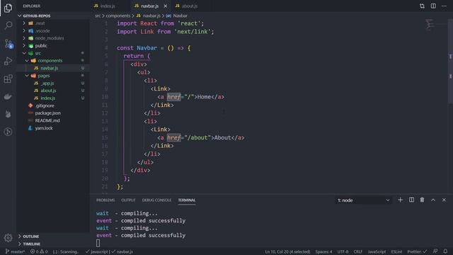The height and width of the screenshot is (255, 453).
Task: Open errors and warnings count in status bar
Action: point(39,251)
